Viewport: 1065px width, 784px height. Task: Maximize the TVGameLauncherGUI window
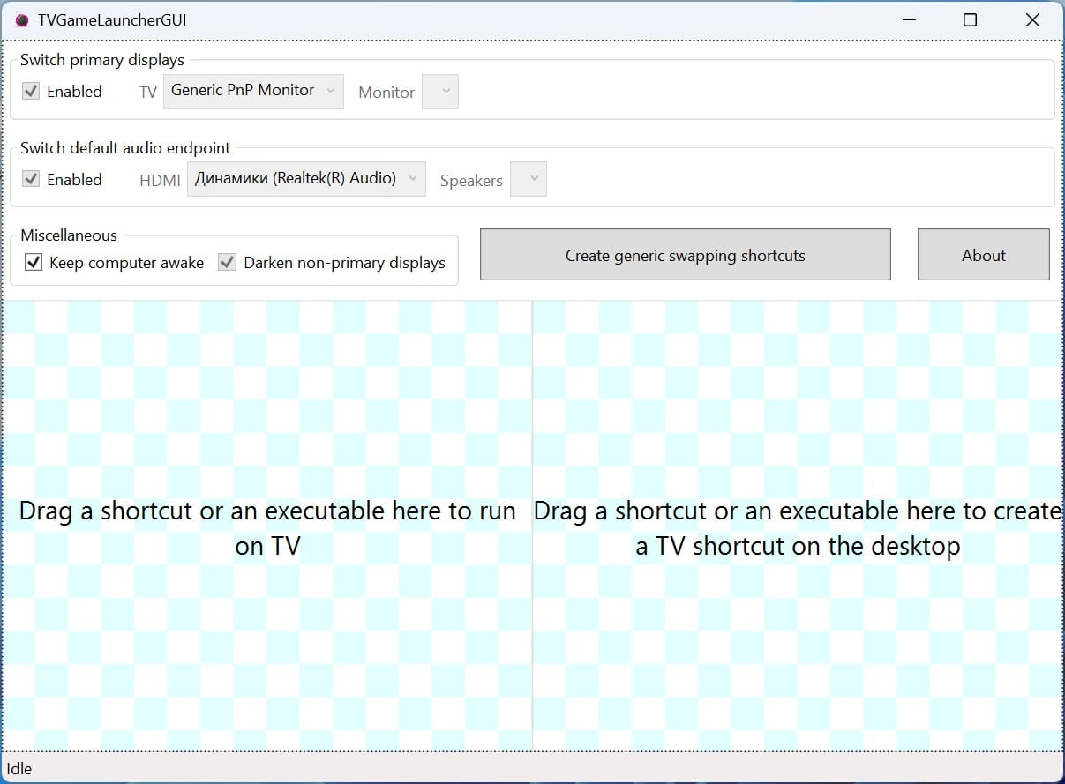pyautogui.click(x=970, y=20)
